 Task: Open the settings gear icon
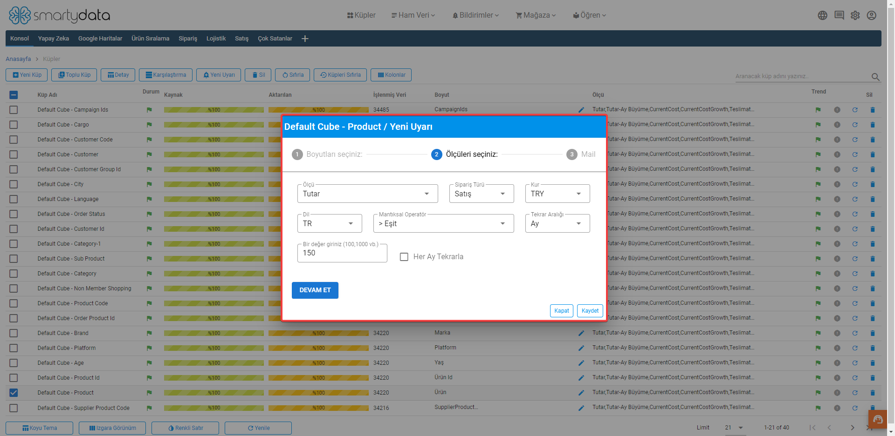(855, 15)
